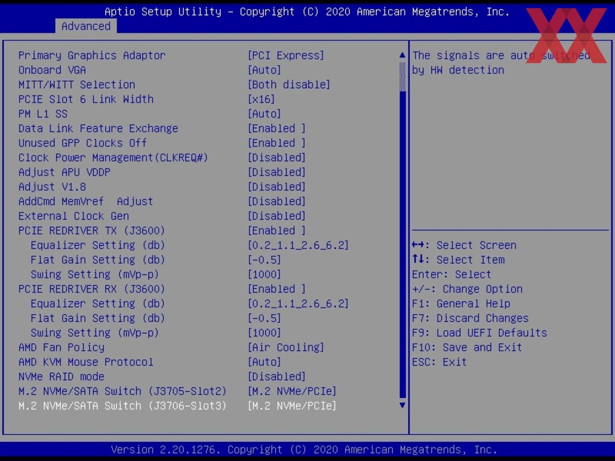615x461 pixels.
Task: Click F9: Load UEFI Defaults hint
Action: pos(479,333)
